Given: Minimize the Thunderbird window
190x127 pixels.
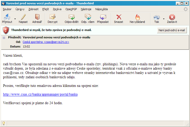Looking at the screenshot, I should pyautogui.click(x=178, y=3).
